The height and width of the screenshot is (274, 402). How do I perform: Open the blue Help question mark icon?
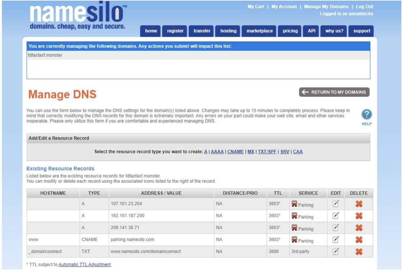click(x=367, y=115)
